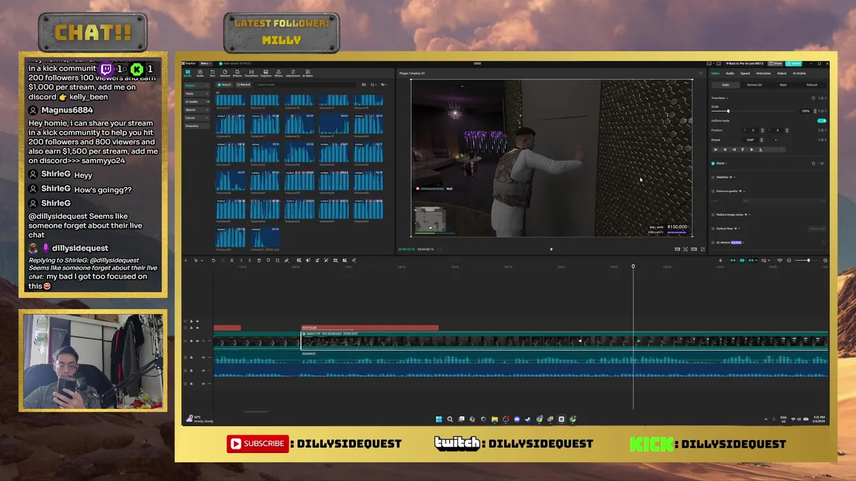Toggle lock on the main video track
Image resolution: width=856 pixels, height=481 pixels.
[191, 341]
